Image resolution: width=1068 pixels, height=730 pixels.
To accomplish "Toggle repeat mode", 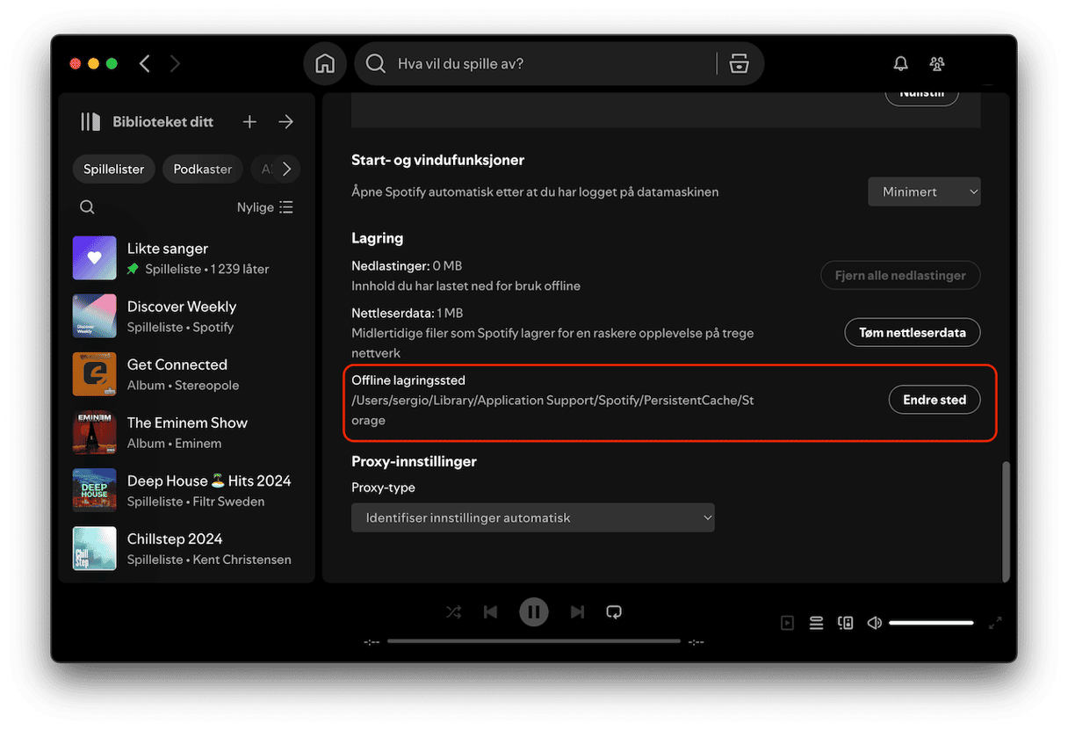I will click(614, 612).
